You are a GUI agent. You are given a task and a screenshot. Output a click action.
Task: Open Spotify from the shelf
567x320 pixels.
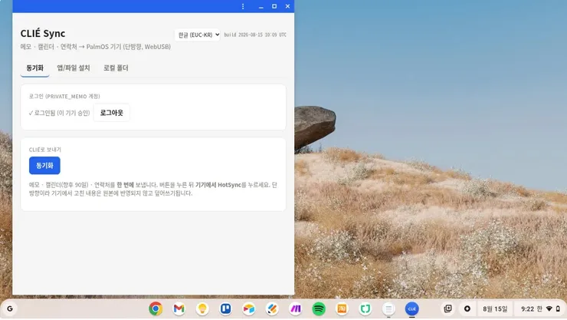[x=319, y=308]
